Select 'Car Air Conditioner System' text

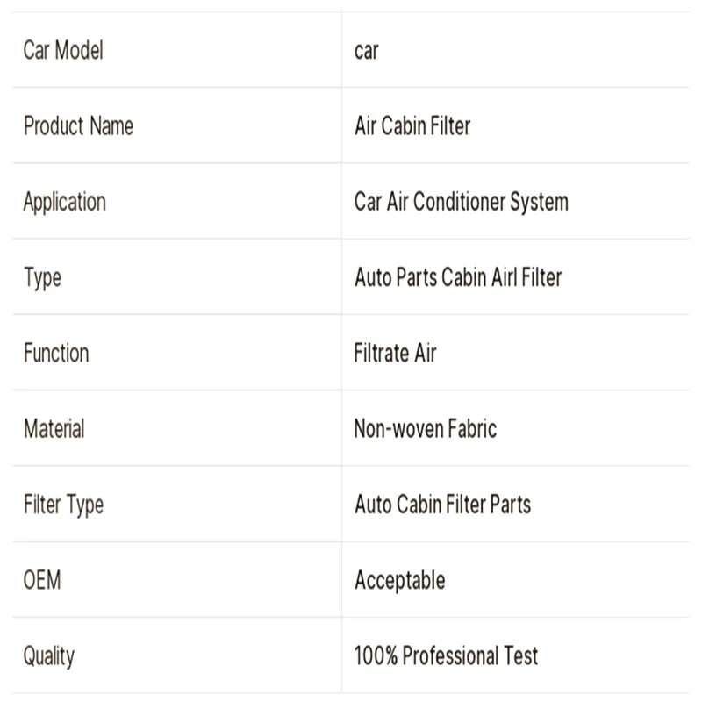coord(462,202)
